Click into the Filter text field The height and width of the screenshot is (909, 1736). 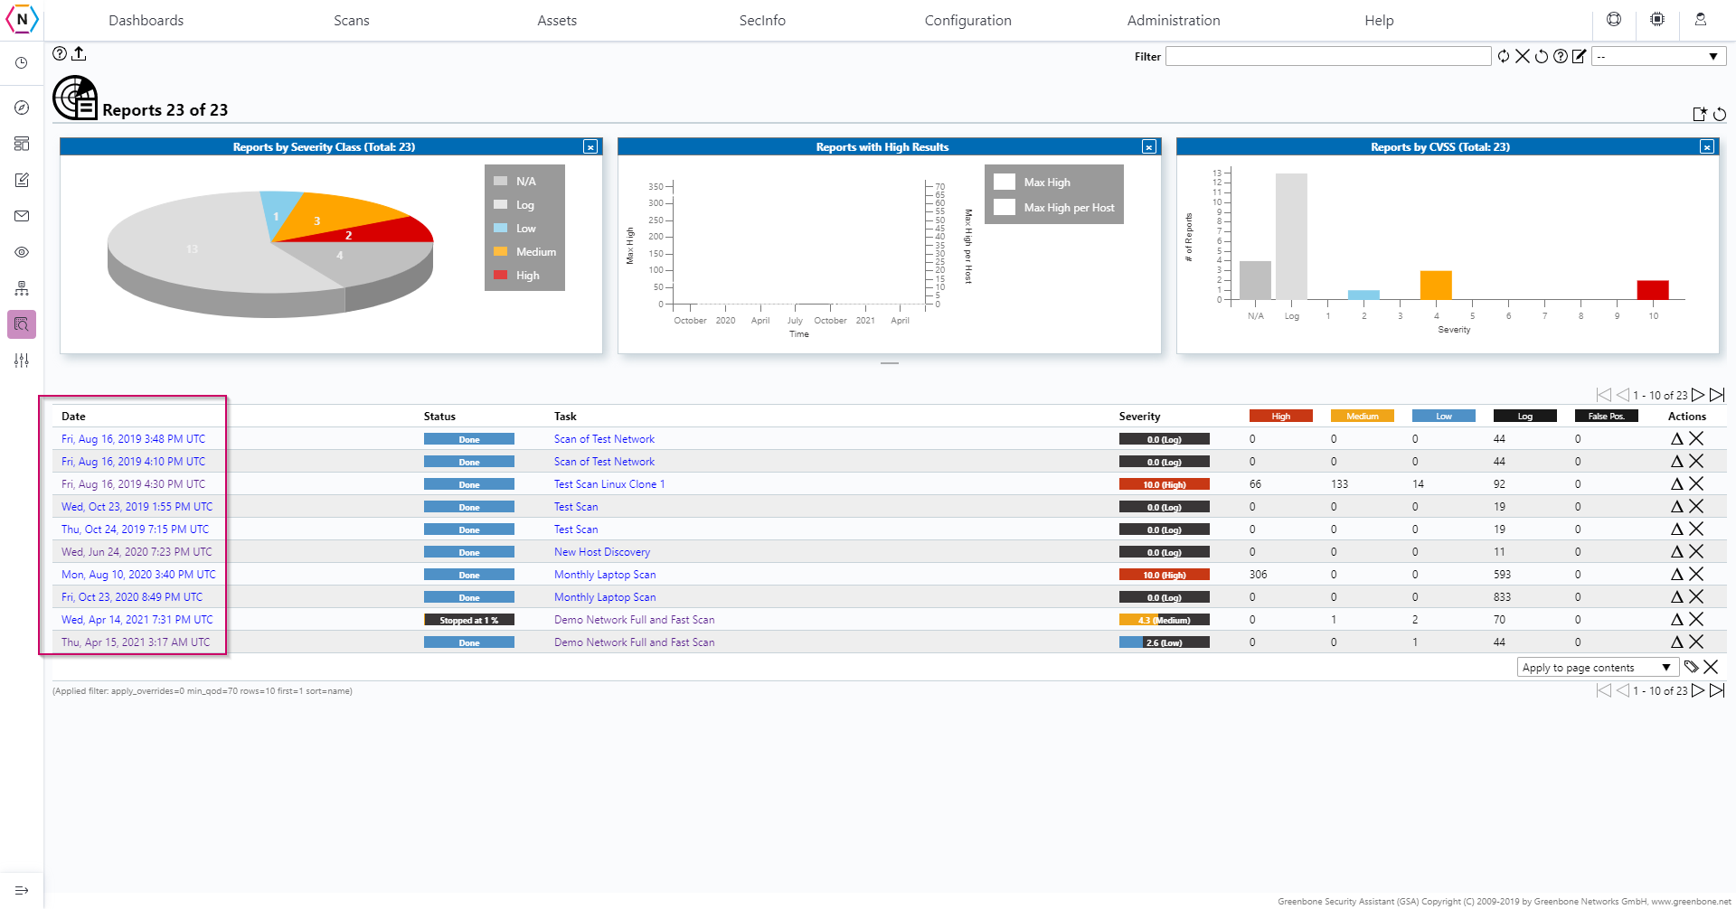point(1328,56)
